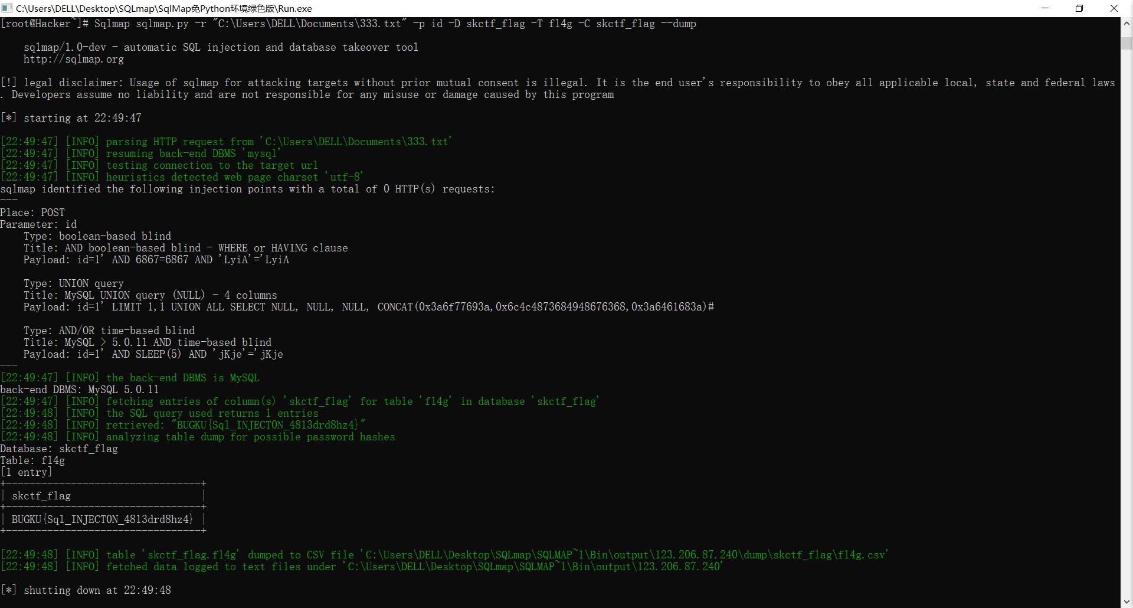1133x608 pixels.
Task: Click 'resuming back-end DBMS mysql' line
Action: 140,153
